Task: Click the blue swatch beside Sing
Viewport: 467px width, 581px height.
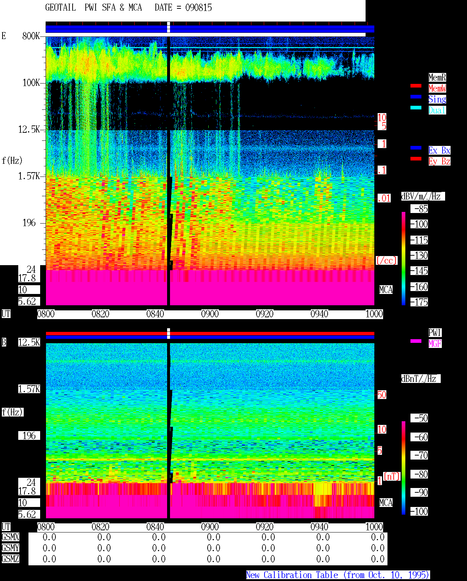Action: click(x=416, y=97)
